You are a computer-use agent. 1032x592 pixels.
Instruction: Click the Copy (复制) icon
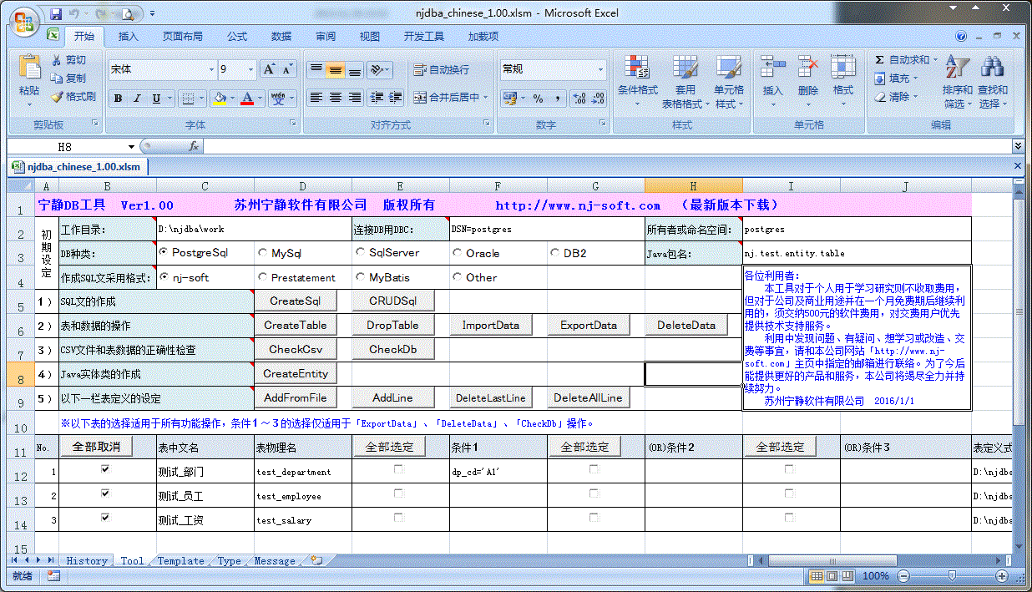[57, 78]
